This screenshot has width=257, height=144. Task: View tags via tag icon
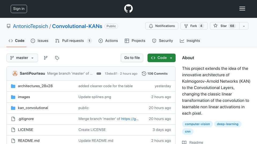(x=57, y=58)
